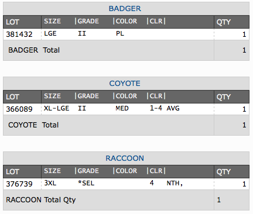Click SIZE header in COYOTE table
This screenshot has width=253, height=214.
tap(52, 96)
